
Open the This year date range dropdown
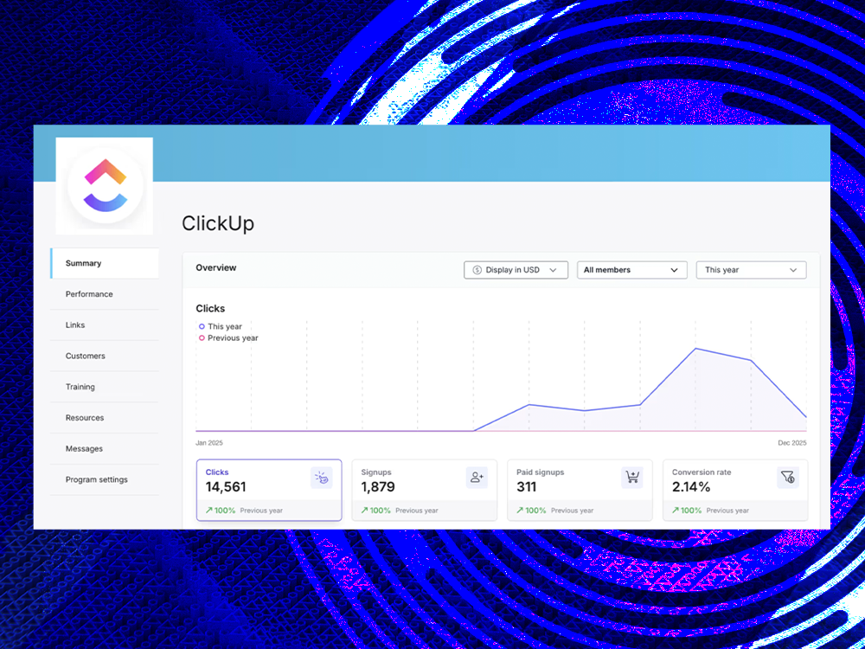pyautogui.click(x=751, y=270)
